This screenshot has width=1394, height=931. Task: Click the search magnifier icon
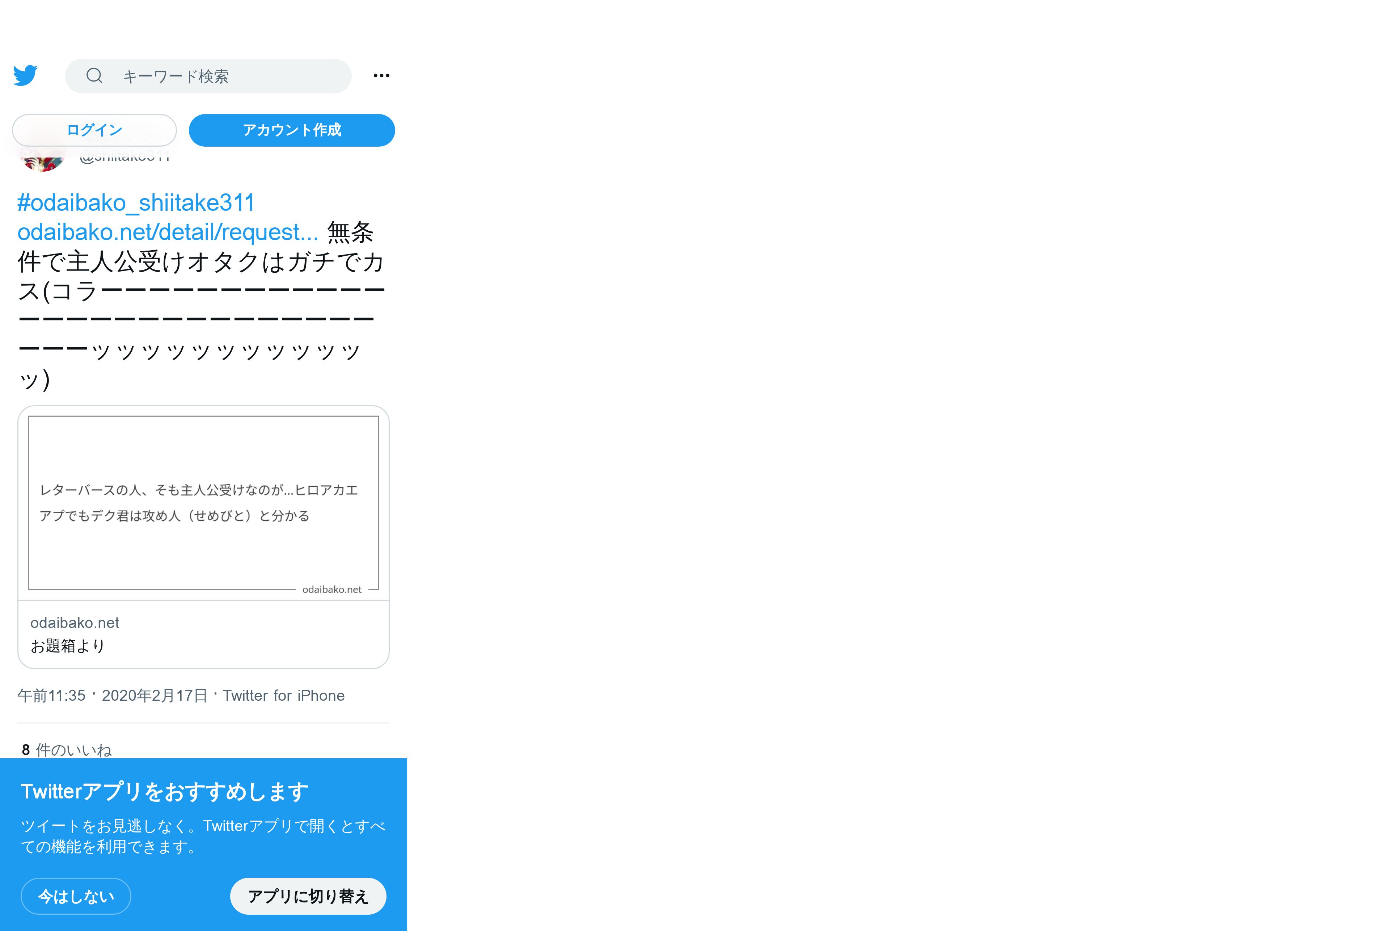(94, 75)
